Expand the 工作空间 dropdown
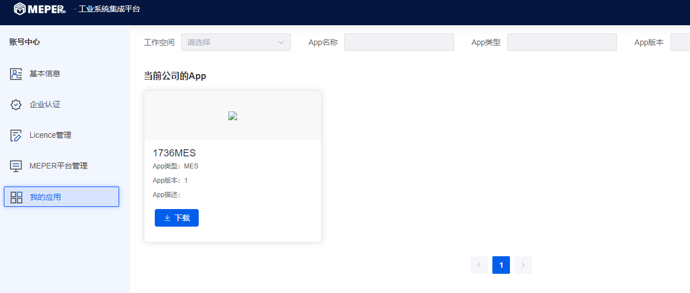Image resolution: width=690 pixels, height=293 pixels. pos(231,42)
